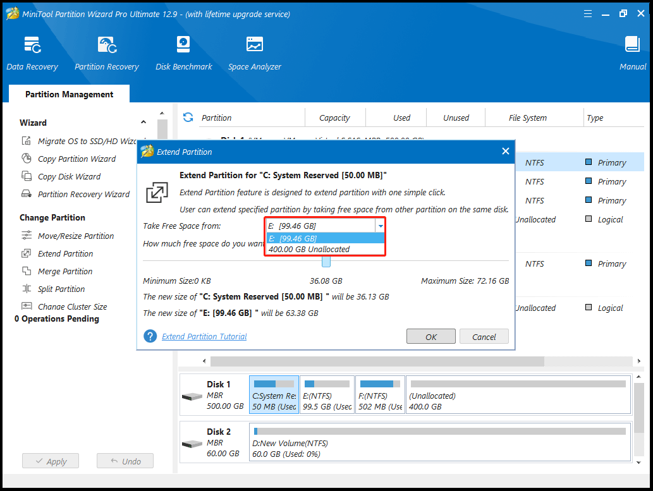This screenshot has height=491, width=653.
Task: Open the Space Analyzer tool
Action: 255,53
